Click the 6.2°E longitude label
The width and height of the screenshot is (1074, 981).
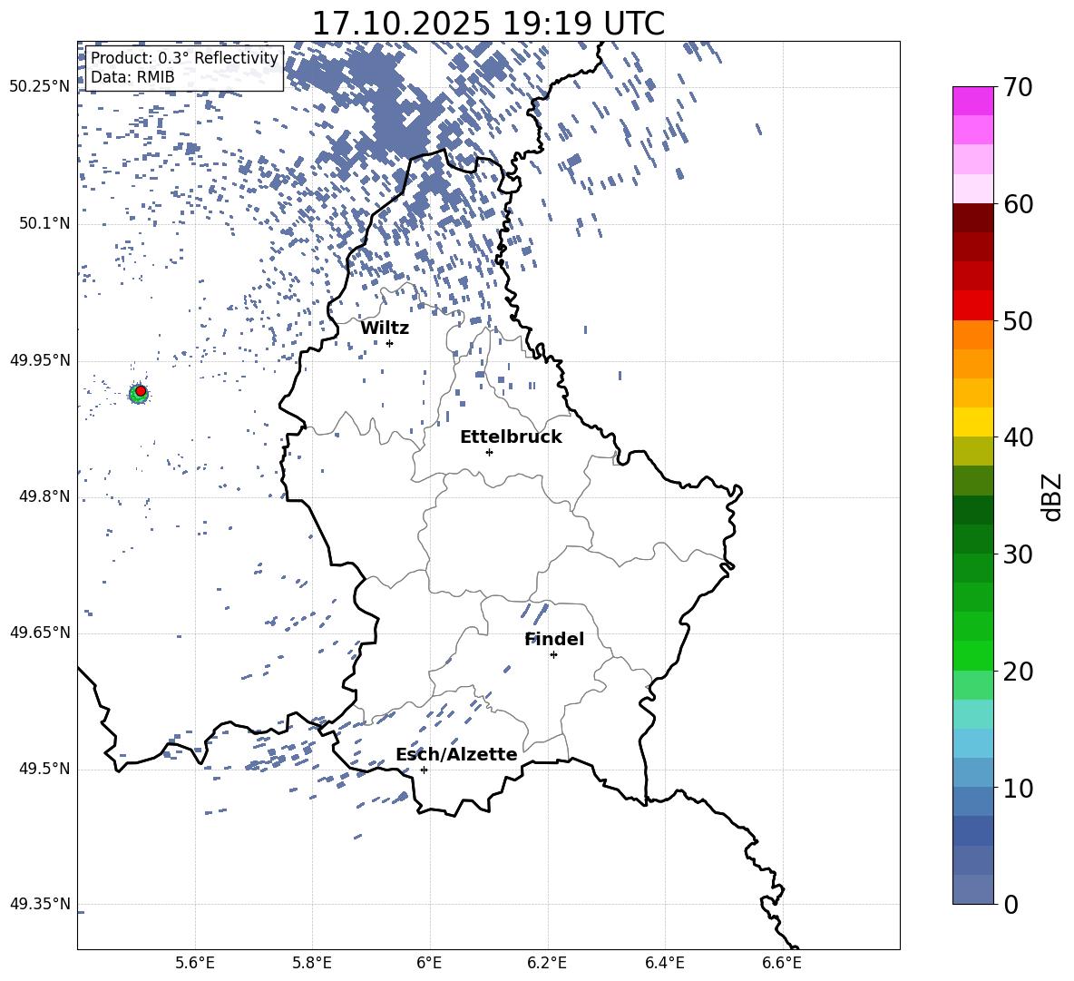[547, 963]
